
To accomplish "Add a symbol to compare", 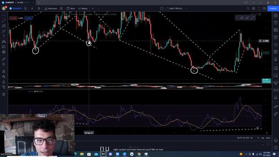I will coord(25,8).
